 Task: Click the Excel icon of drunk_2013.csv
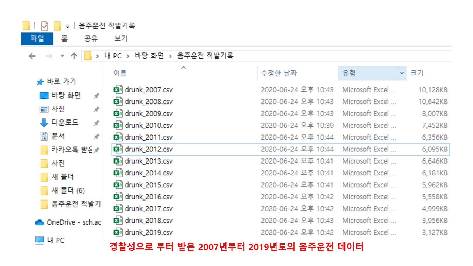pyautogui.click(x=118, y=161)
